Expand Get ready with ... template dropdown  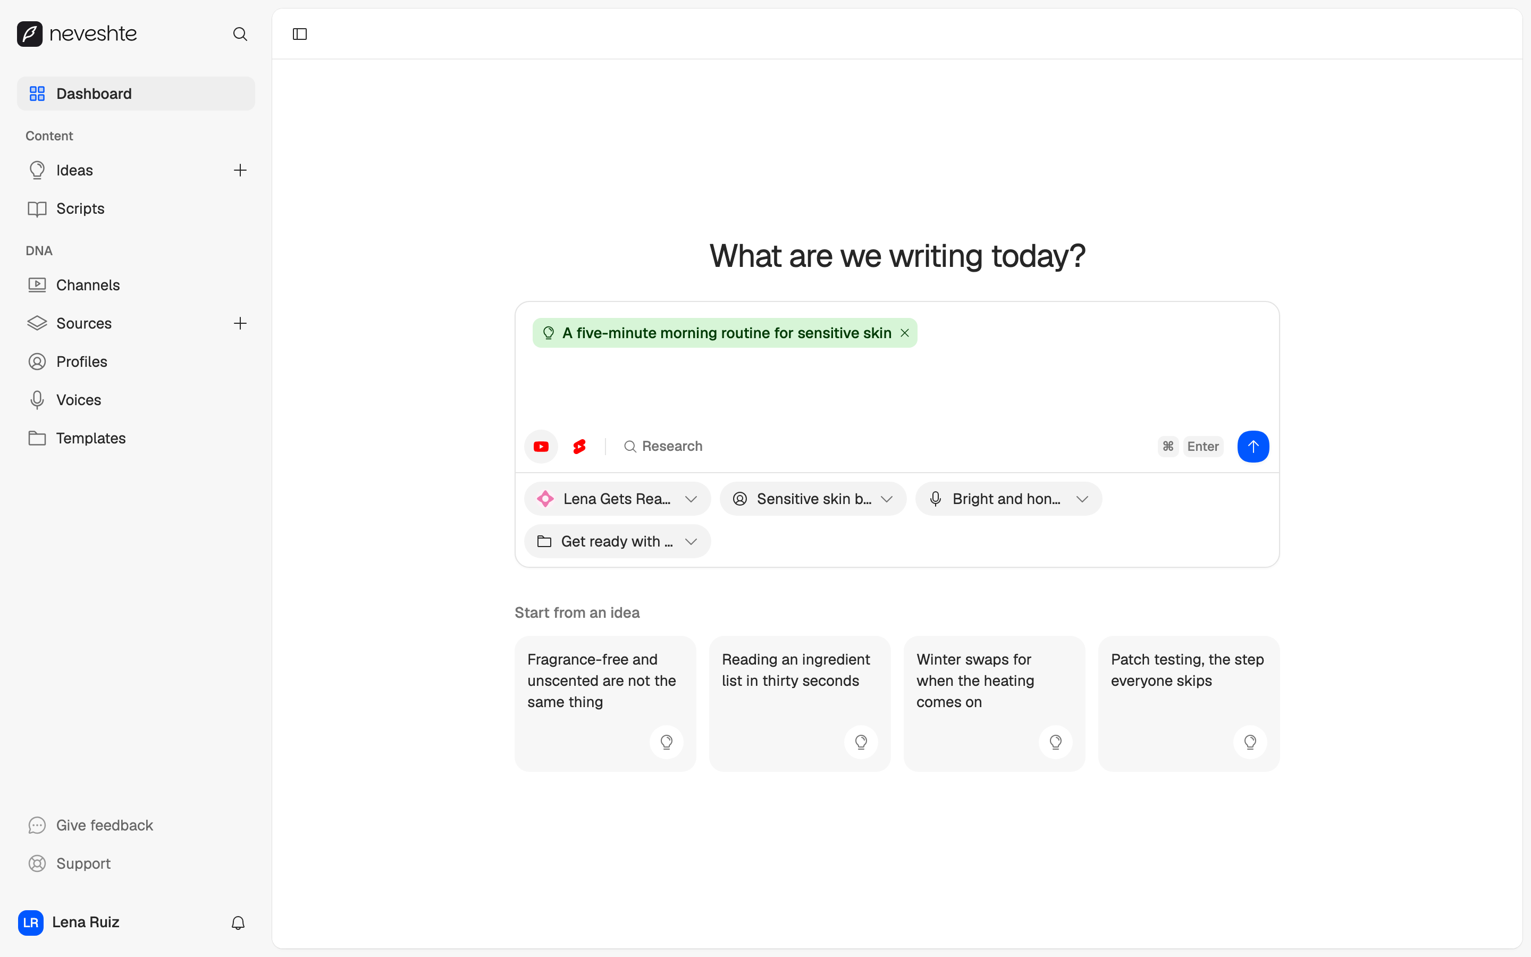pos(618,542)
